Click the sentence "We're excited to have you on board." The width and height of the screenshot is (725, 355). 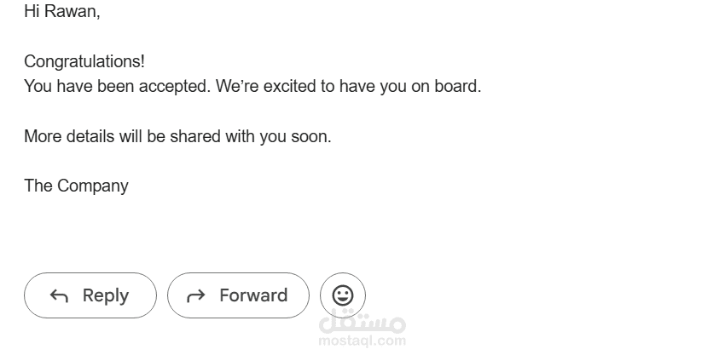point(349,86)
